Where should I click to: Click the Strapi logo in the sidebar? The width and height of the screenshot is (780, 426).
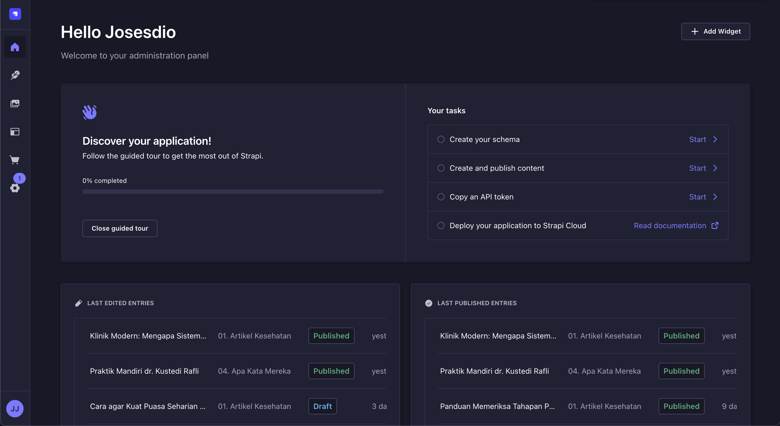tap(15, 14)
